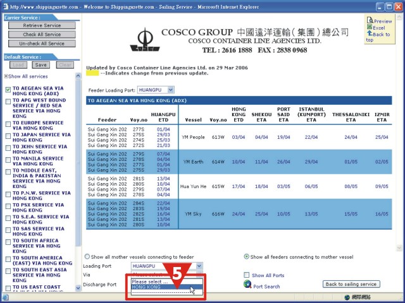Click the yellow change indicator swatch
This screenshot has height=303, width=405.
pyautogui.click(x=92, y=73)
